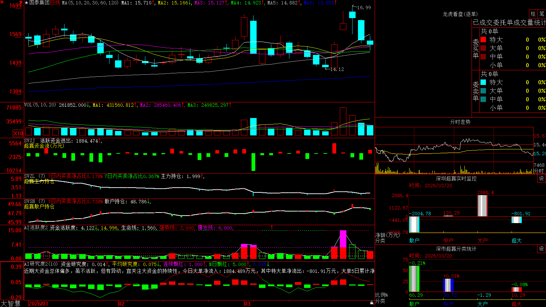Click the 超大 category label in 分类统计 chart
Viewport: 546px width, 307px height.
point(517,304)
